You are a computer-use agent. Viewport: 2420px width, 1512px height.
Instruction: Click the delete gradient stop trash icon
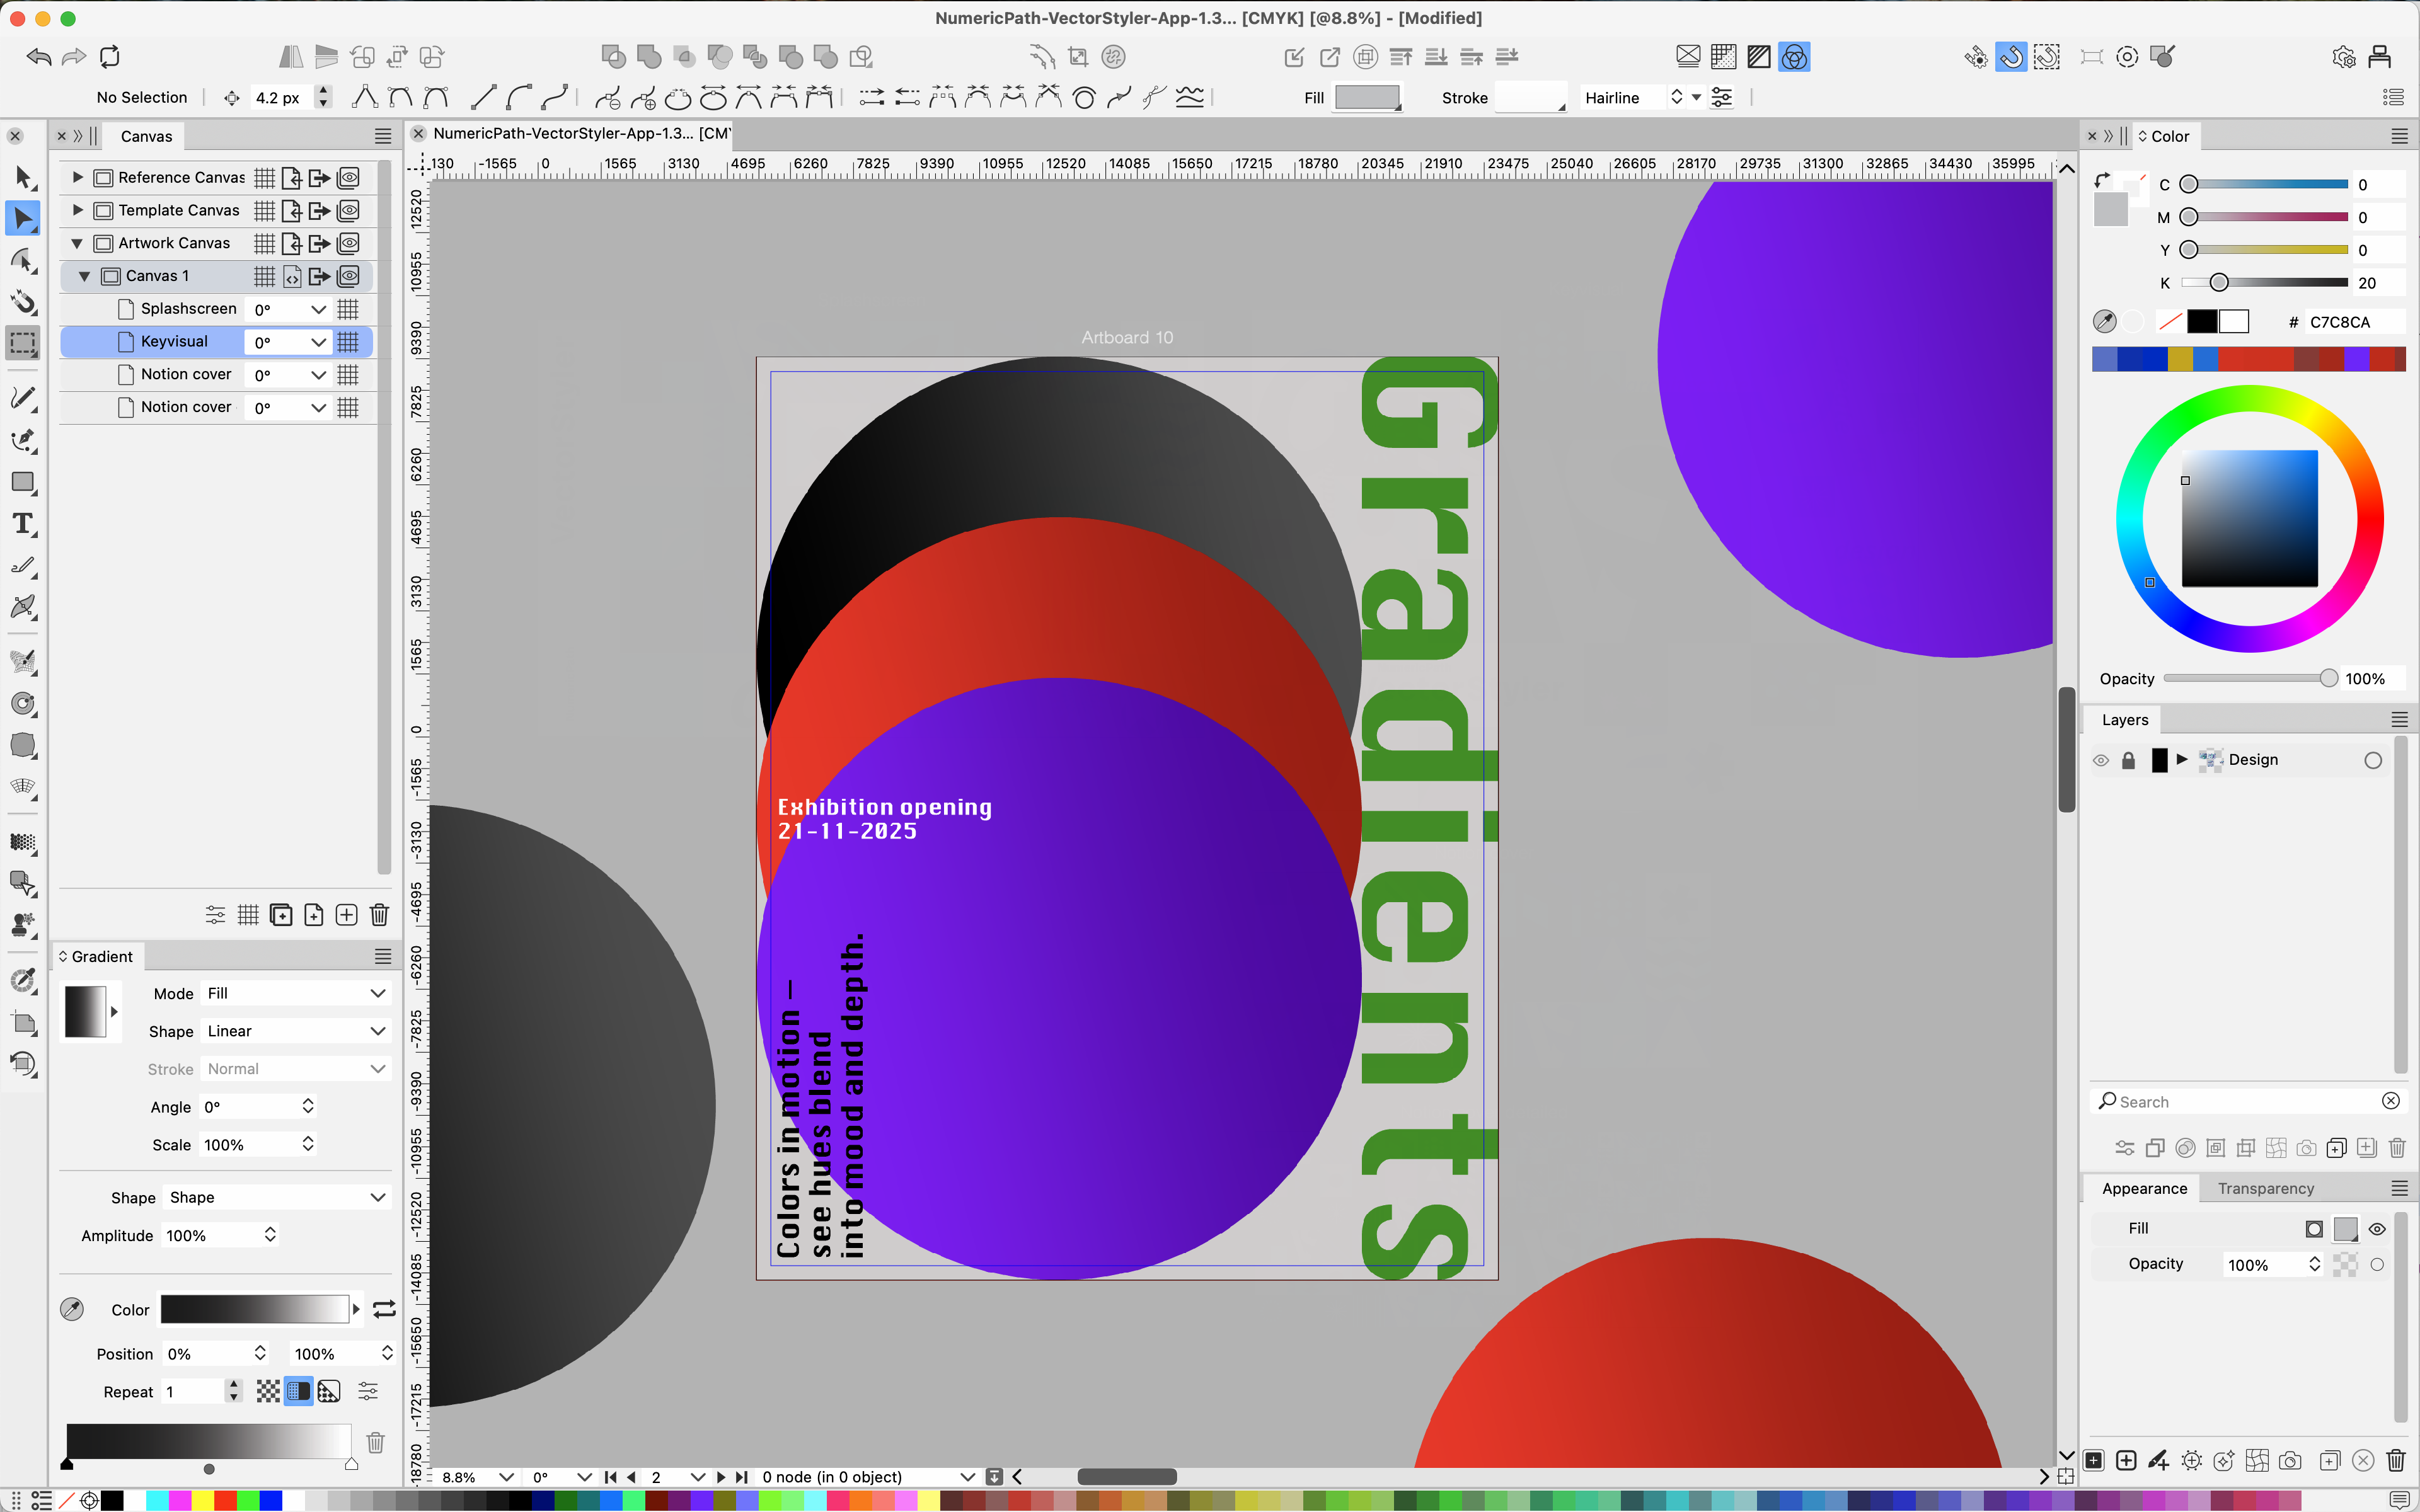click(x=375, y=1442)
